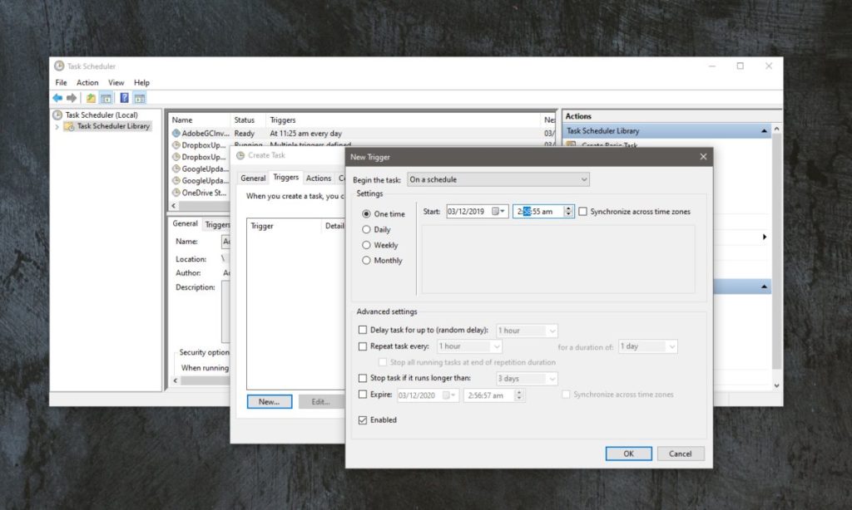Switch to Actions tab in Create Task
The width and height of the screenshot is (852, 510).
click(318, 178)
